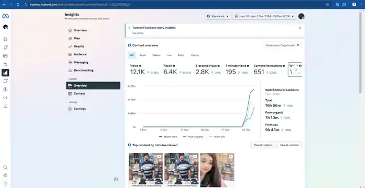The width and height of the screenshot is (365, 188).
Task: Dismiss the story insights banner
Action: (x=300, y=28)
